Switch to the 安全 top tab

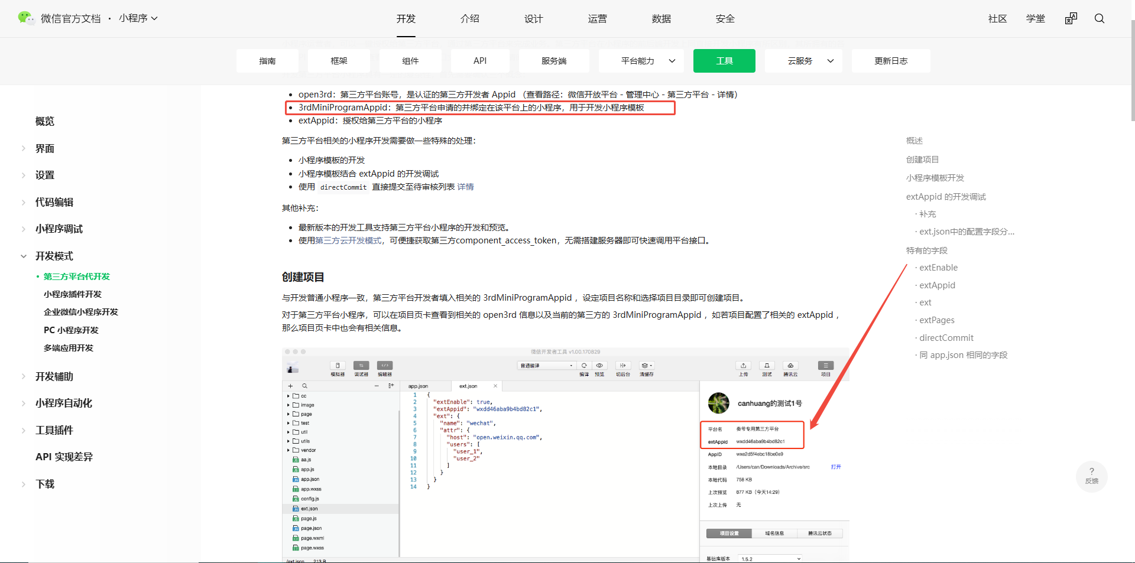(725, 18)
